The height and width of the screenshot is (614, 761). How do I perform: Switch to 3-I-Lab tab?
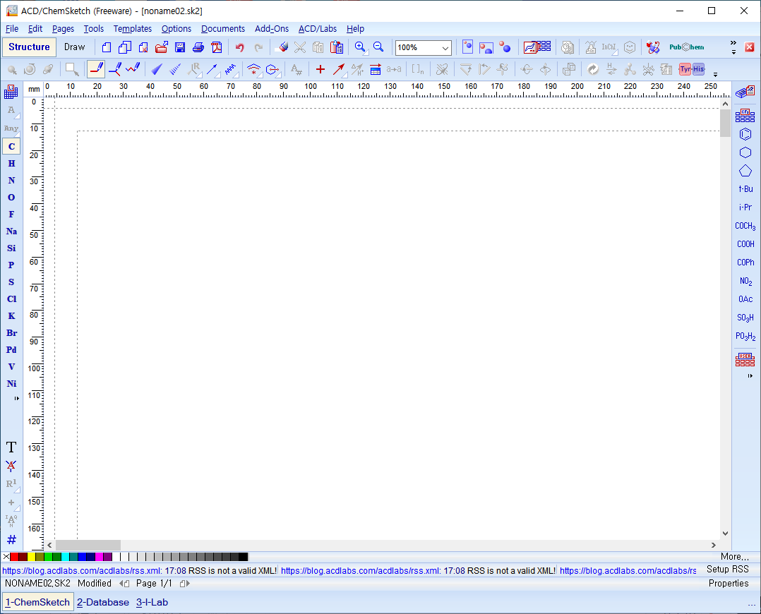pos(152,602)
